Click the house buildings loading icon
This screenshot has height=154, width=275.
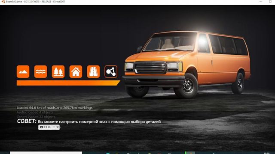coord(76,71)
